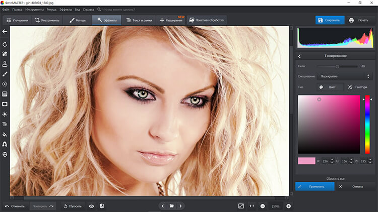The width and height of the screenshot is (378, 212).
Task: Click the Сила slider track
Action: 337,66
